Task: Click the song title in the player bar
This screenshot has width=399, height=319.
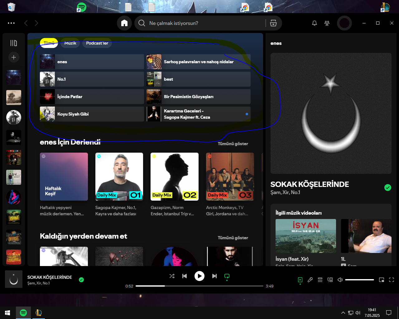Action: click(50, 277)
